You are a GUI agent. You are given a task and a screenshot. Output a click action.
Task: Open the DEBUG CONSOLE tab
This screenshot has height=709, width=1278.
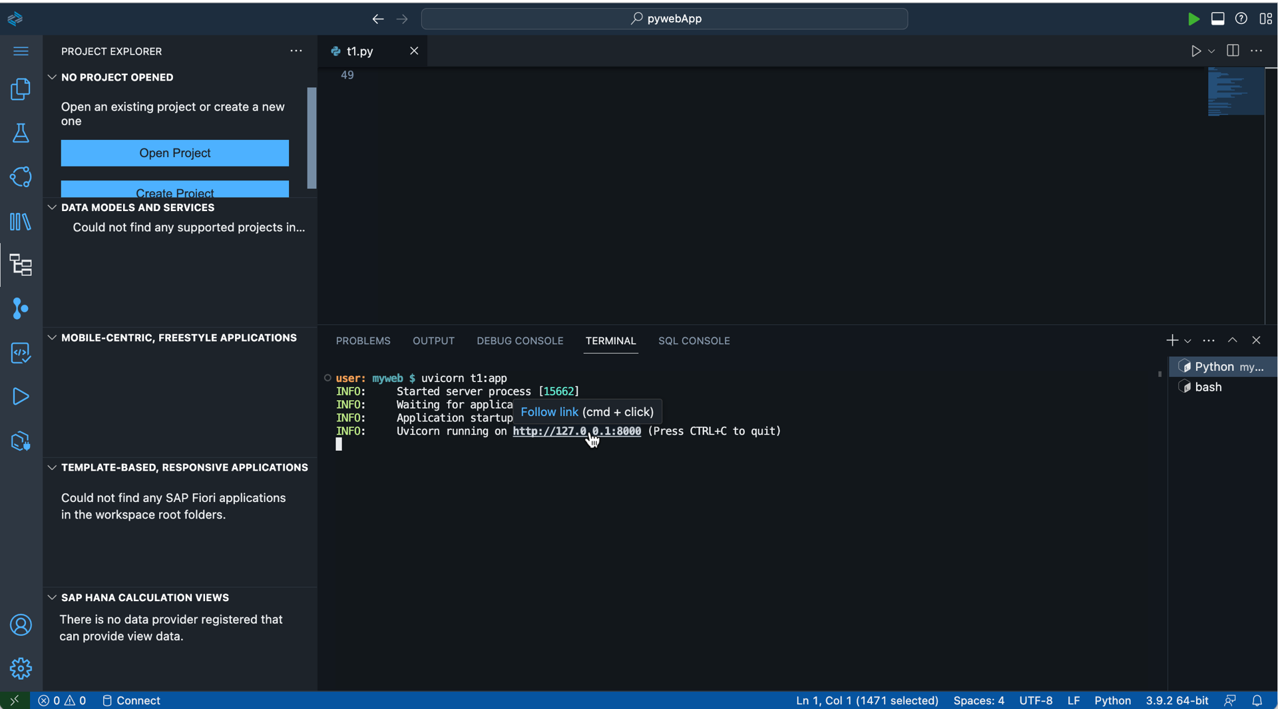(520, 340)
